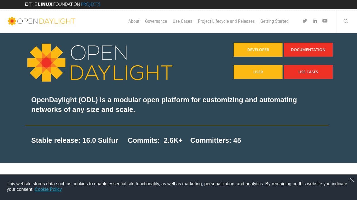This screenshot has height=200, width=357.
Task: Open OpenDaylight's Twitter profile
Action: (x=305, y=21)
